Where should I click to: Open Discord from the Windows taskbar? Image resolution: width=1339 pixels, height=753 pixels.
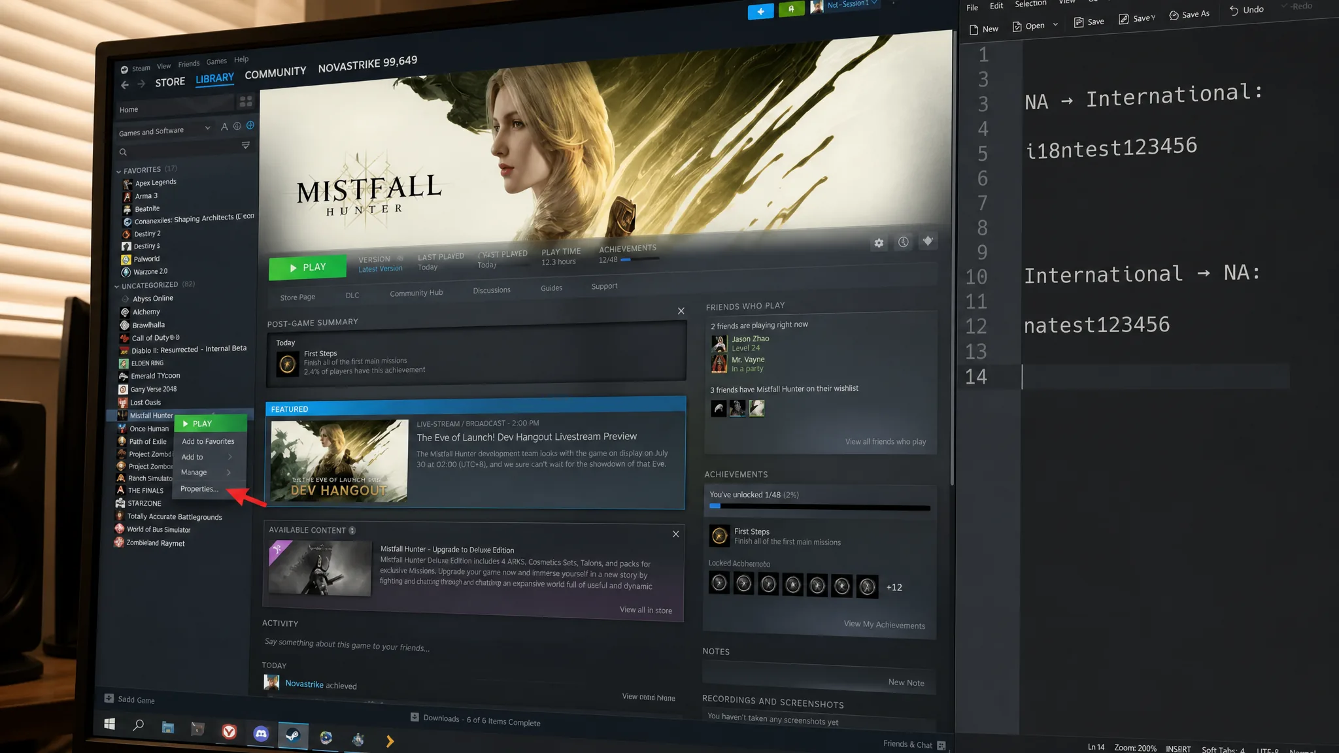tap(261, 734)
